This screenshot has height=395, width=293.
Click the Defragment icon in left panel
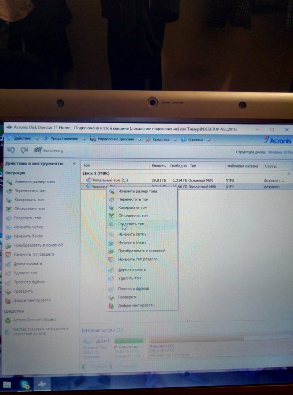point(9,301)
